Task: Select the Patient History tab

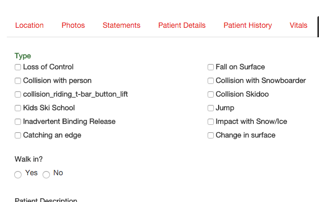Action: coord(248,25)
